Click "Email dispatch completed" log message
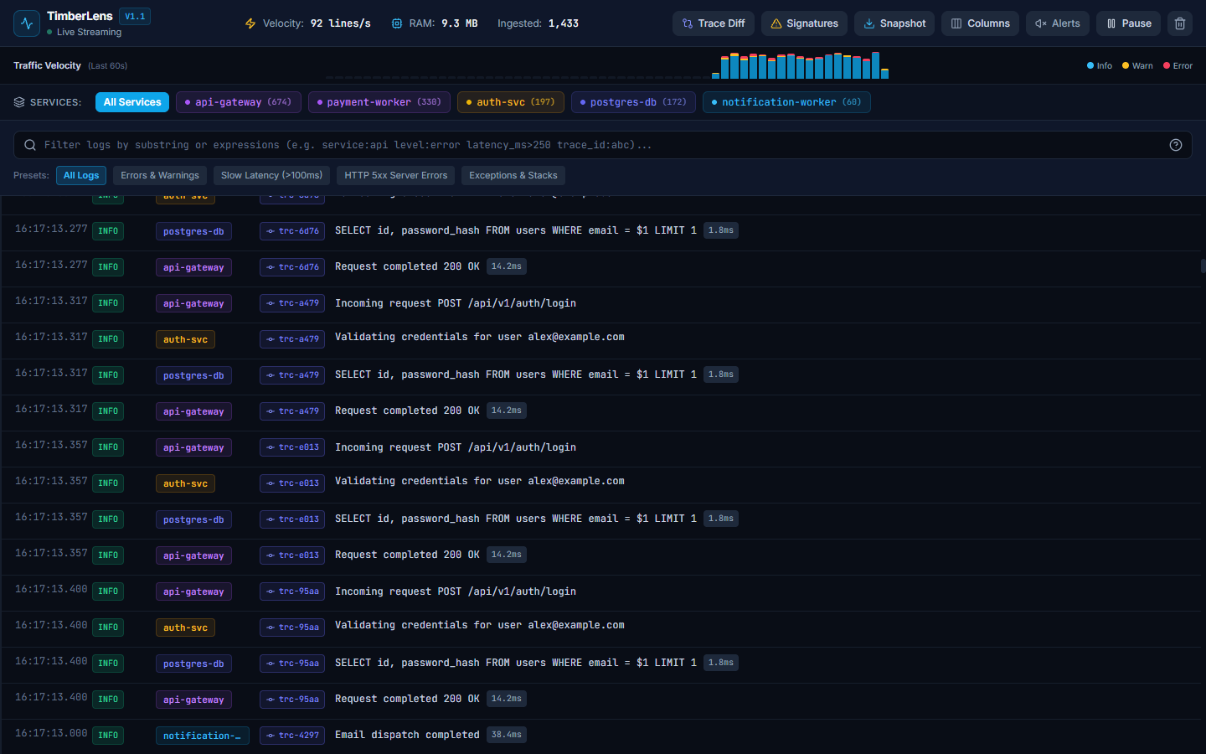The height and width of the screenshot is (754, 1206). coord(407,735)
